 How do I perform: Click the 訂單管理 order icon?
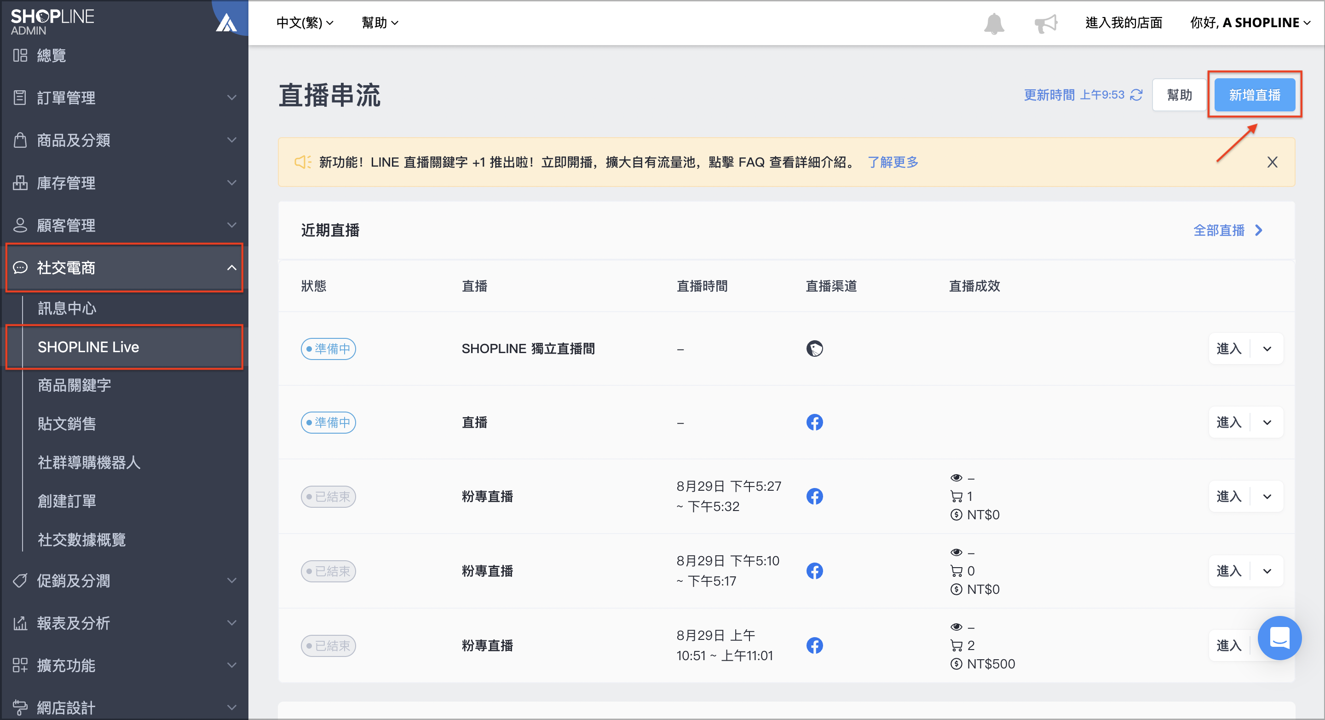pyautogui.click(x=20, y=97)
